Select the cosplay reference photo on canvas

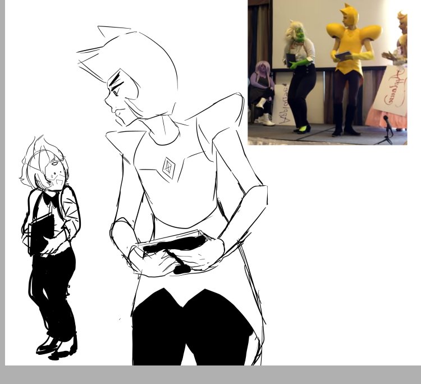pyautogui.click(x=327, y=72)
